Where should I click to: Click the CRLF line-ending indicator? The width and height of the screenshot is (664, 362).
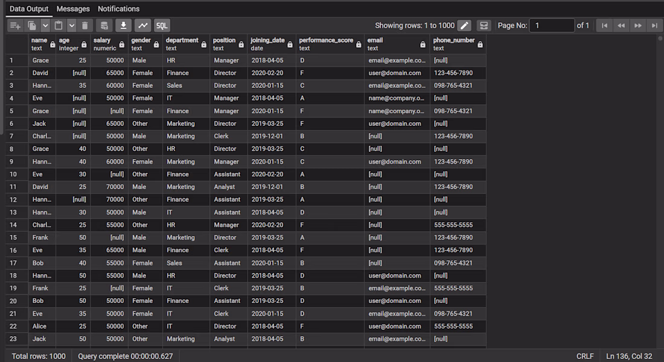click(585, 356)
